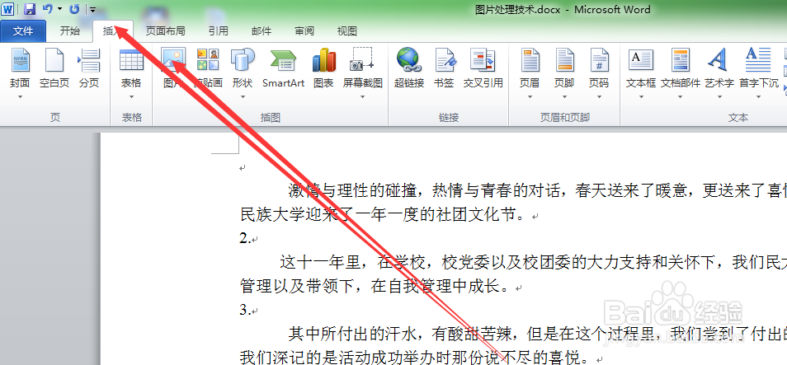
Task: Click the Redo icon in quick access toolbar
Action: [x=74, y=8]
